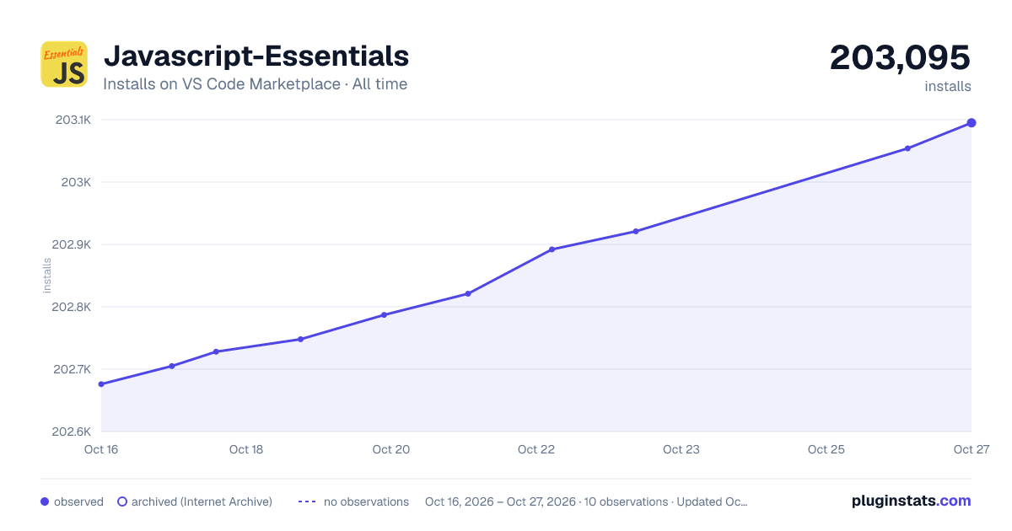Click the filled 'observed' legend dot

point(45,501)
